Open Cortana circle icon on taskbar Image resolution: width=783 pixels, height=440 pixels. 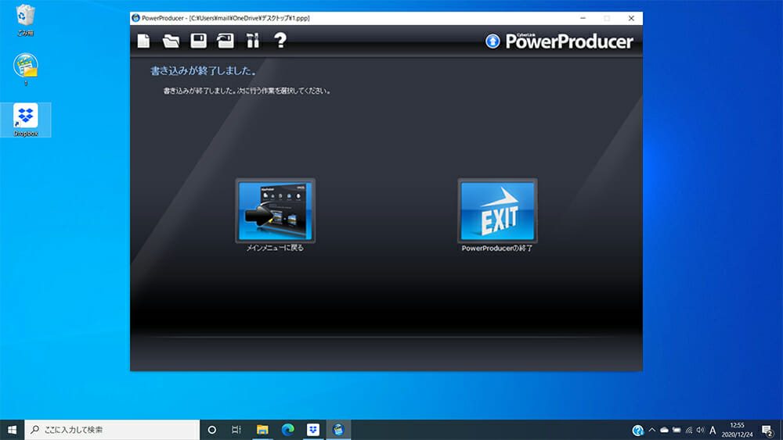pos(211,430)
